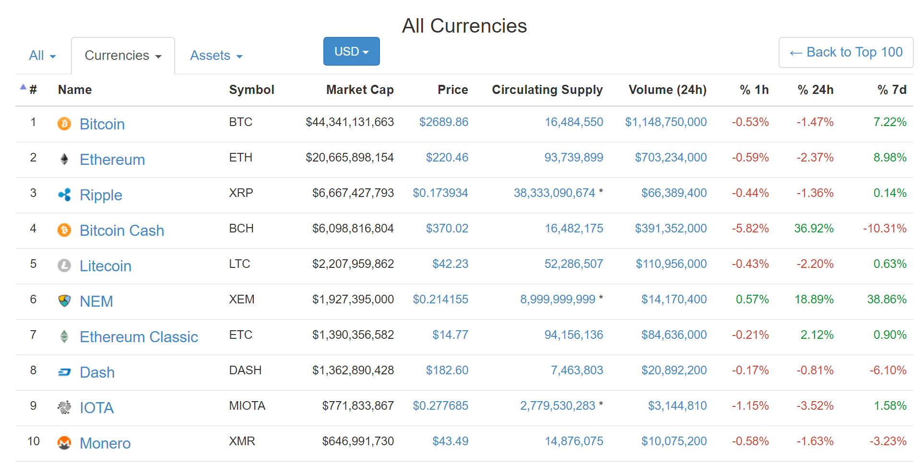The height and width of the screenshot is (462, 924).
Task: Open the Bitcoin currency page
Action: (102, 124)
